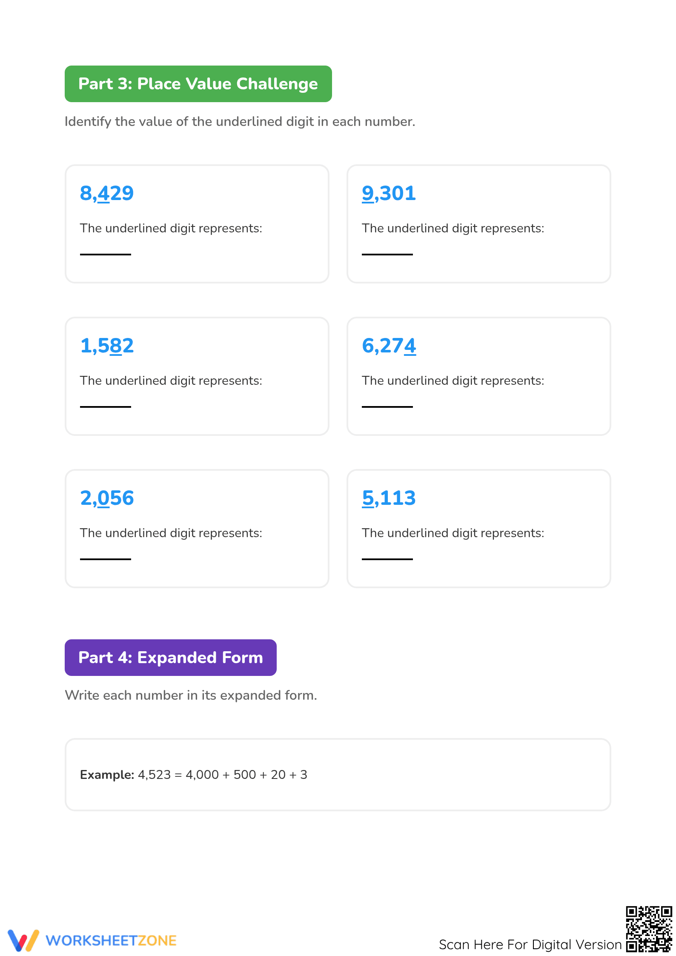Click the answer blank under 6,274
Viewport: 676px width, 956px height.
point(387,406)
